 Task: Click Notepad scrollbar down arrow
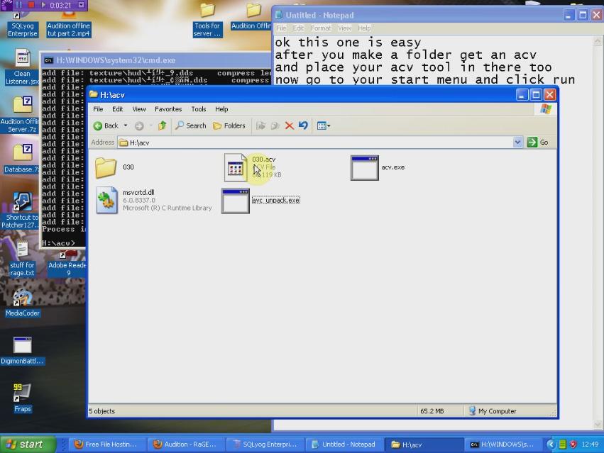598,425
